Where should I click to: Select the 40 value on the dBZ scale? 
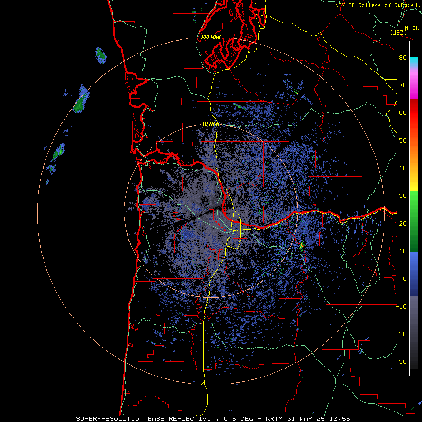pos(403,168)
